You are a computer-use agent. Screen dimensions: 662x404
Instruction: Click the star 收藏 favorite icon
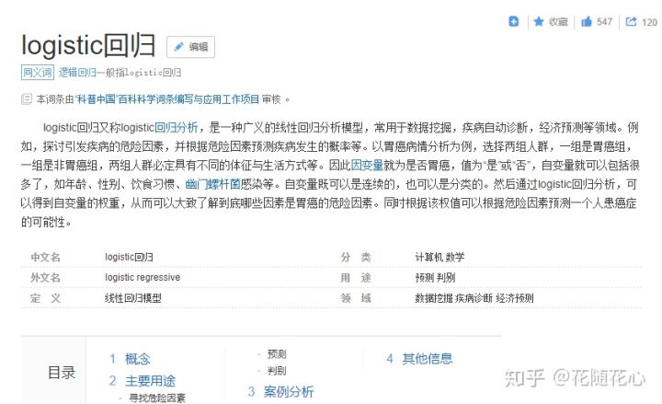click(538, 21)
